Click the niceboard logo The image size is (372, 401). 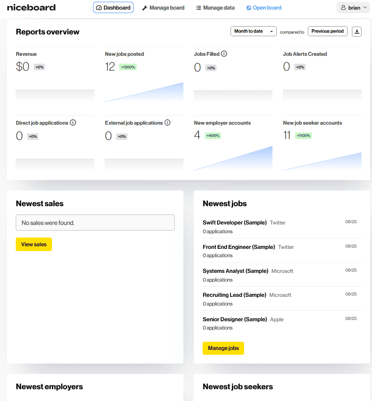pos(31,7)
